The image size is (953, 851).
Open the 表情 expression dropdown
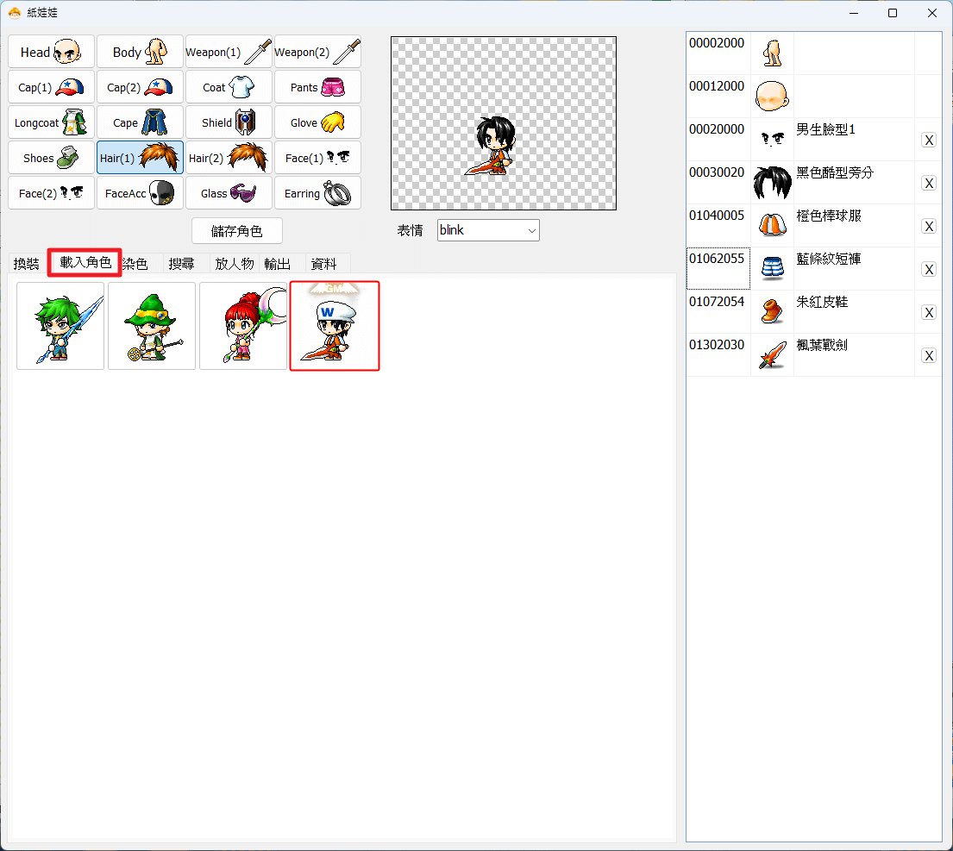[x=488, y=230]
